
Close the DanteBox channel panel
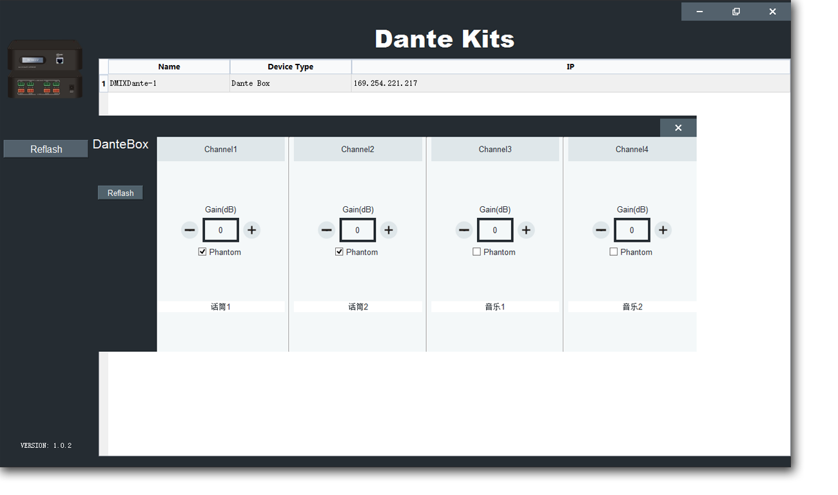point(678,128)
